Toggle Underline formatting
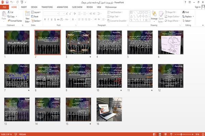This screenshot has width=205, height=136. tap(52, 19)
